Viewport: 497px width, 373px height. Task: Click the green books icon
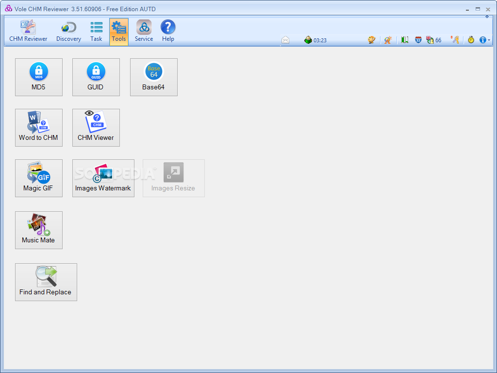pyautogui.click(x=404, y=40)
